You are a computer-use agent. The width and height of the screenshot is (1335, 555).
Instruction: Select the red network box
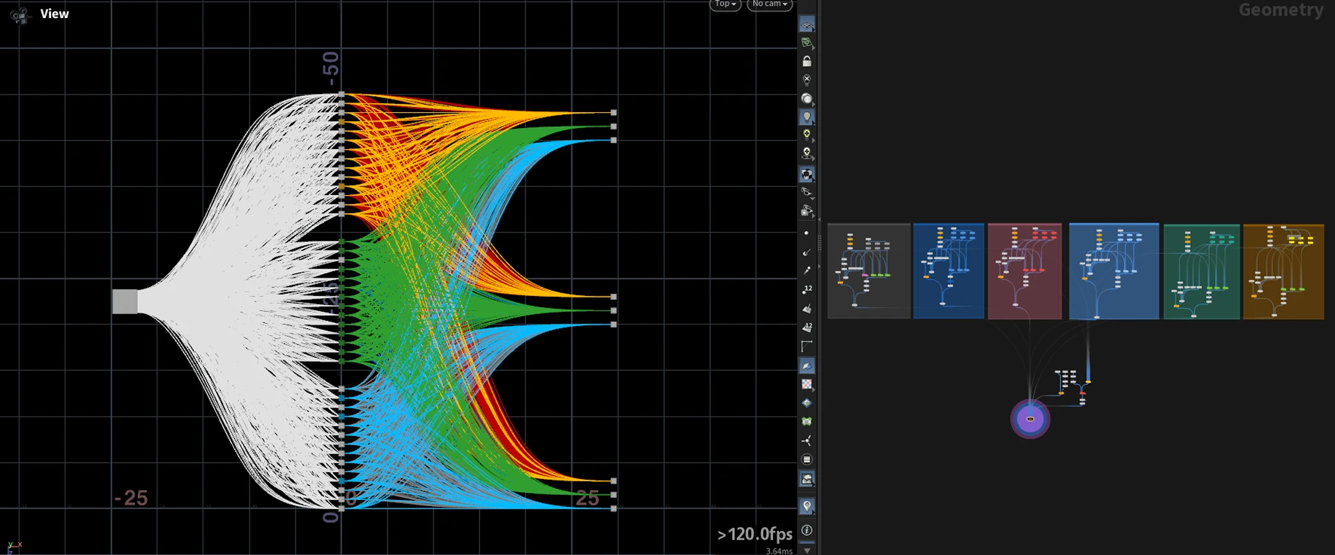point(1024,272)
